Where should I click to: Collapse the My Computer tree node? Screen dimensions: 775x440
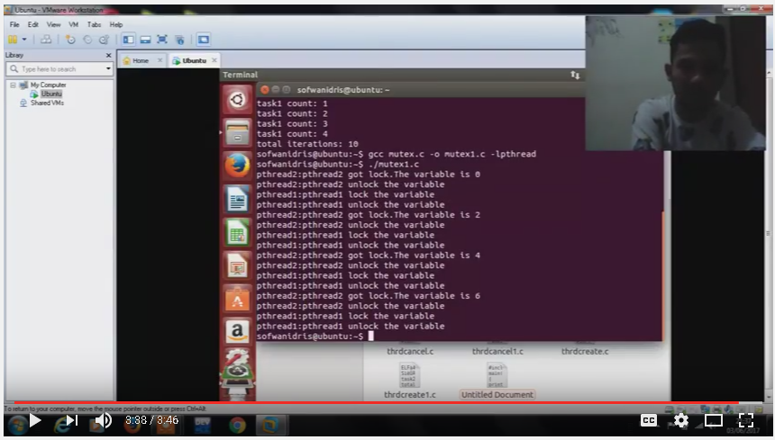13,85
